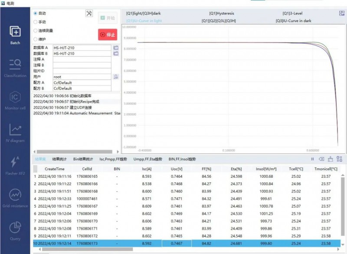Open the Grid resistance page
This screenshot has width=347, height=254.
tap(15, 198)
